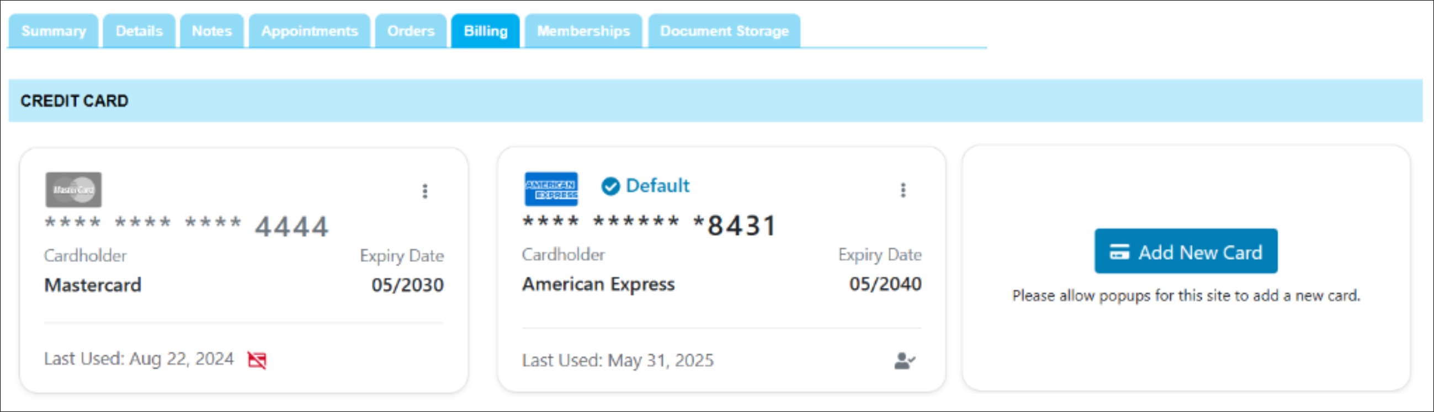Open Mastercard three-dot options menu
1434x412 pixels.
[x=425, y=191]
